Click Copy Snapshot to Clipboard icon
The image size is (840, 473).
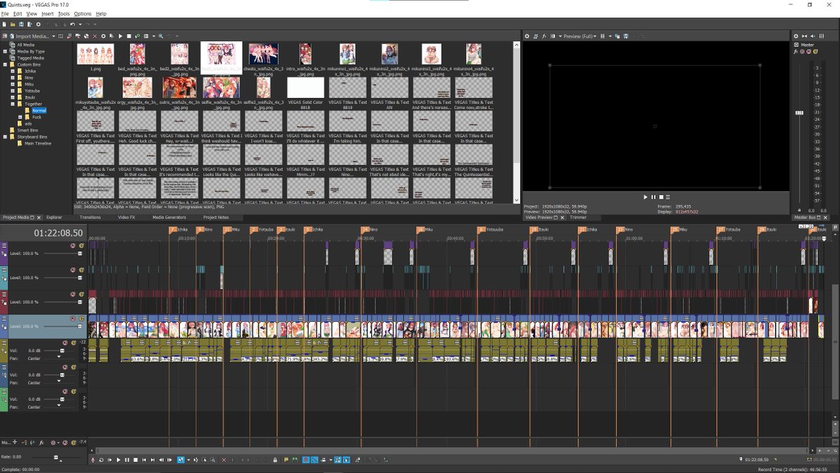tap(617, 36)
